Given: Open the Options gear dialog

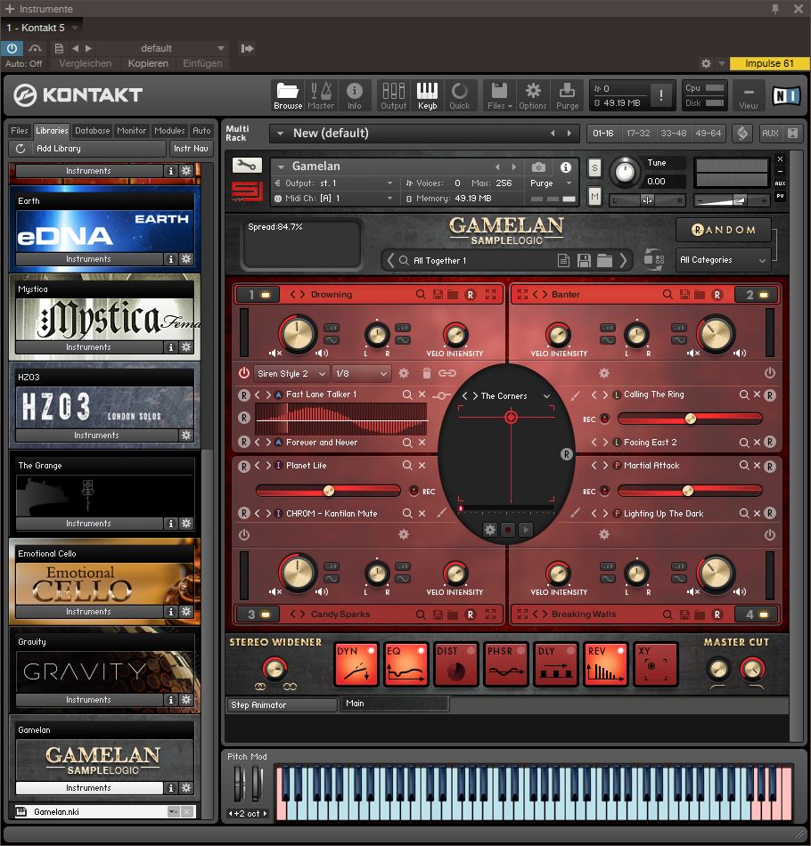Looking at the screenshot, I should [x=533, y=95].
